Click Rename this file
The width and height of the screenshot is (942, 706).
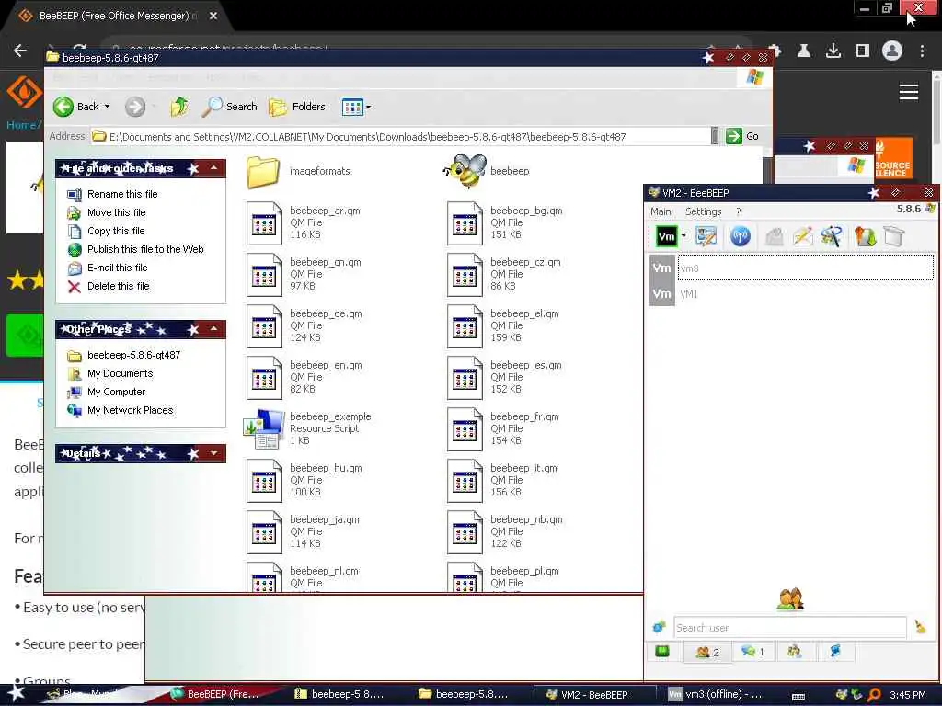[122, 194]
